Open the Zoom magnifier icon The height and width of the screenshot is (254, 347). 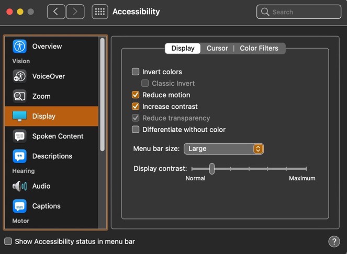[20, 96]
